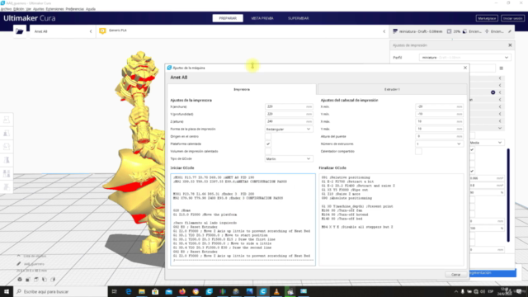Click the Windows search box
This screenshot has height=297, width=528.
[60, 291]
